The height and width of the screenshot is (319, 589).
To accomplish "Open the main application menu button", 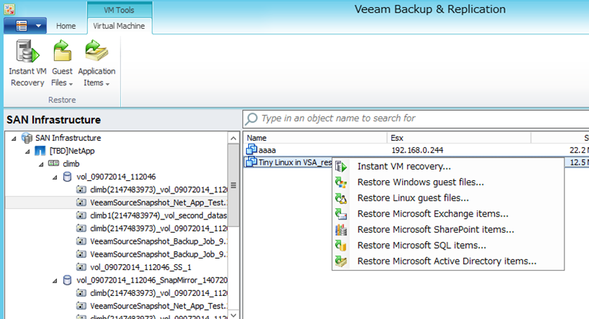I will [25, 25].
